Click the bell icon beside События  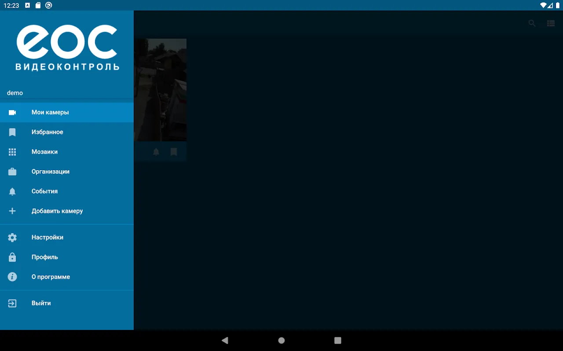point(12,191)
